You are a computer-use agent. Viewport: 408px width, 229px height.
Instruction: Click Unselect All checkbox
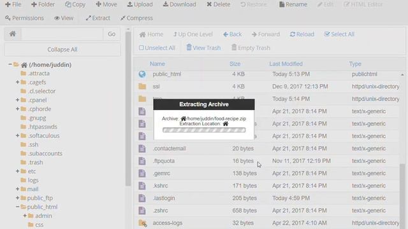point(157,48)
